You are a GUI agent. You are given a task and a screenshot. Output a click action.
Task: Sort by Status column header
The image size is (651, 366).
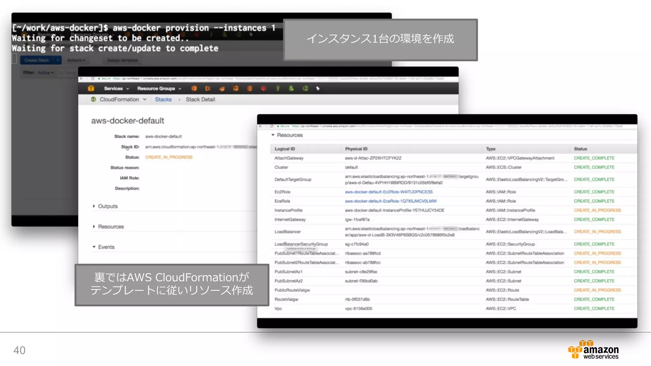tap(580, 149)
